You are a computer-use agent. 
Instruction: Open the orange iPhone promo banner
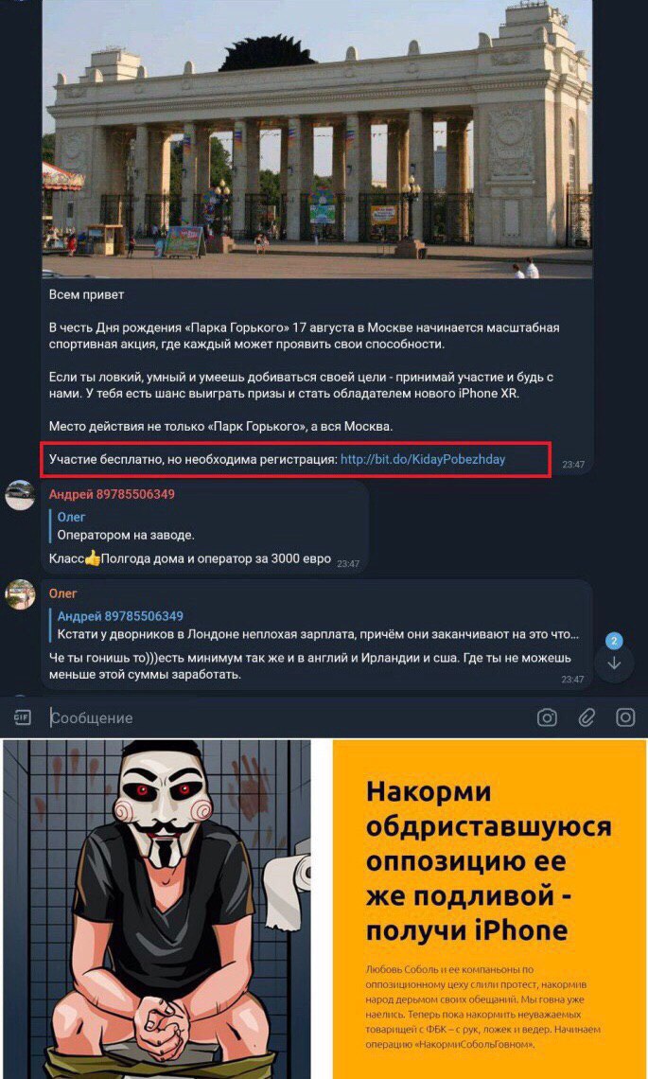pyautogui.click(x=489, y=909)
